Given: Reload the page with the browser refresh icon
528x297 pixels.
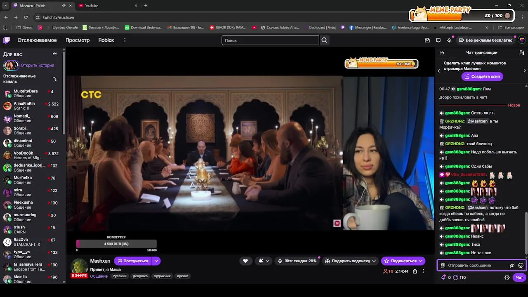Looking at the screenshot, I should [26, 17].
